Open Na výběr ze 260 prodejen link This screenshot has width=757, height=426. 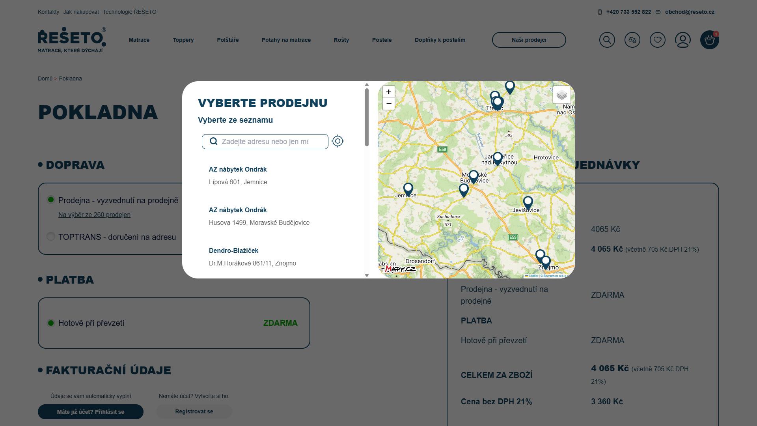[x=94, y=215]
